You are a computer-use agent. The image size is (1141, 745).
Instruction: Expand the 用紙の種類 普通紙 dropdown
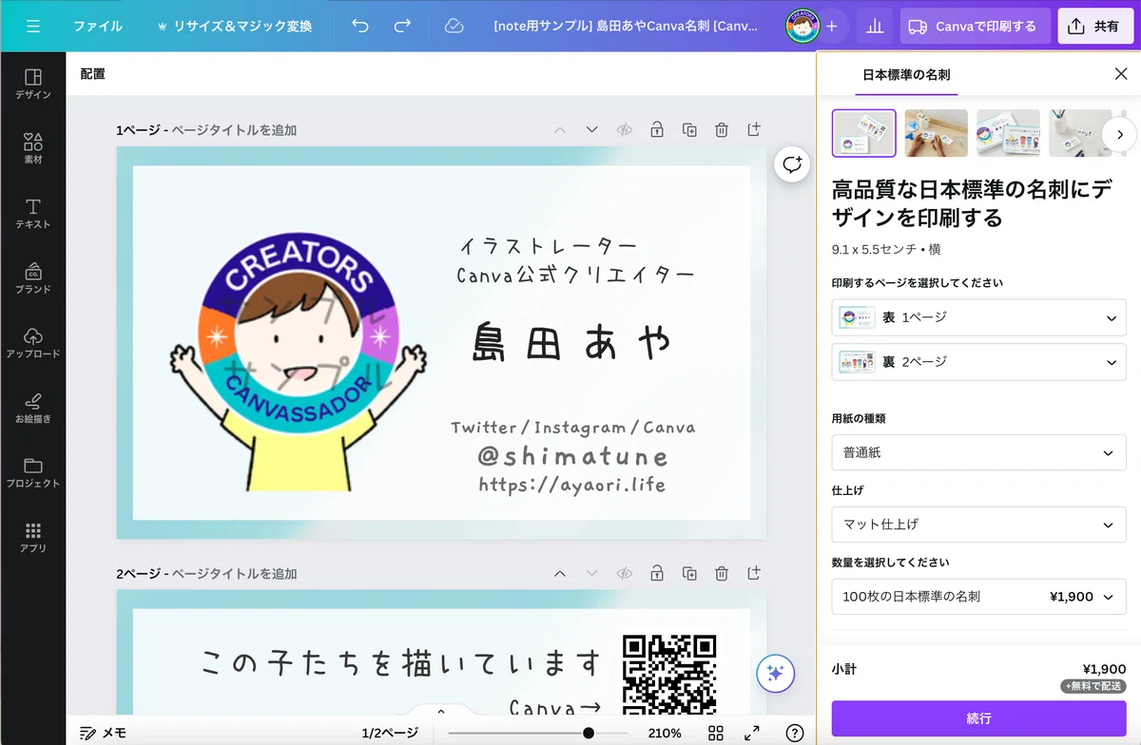[978, 452]
